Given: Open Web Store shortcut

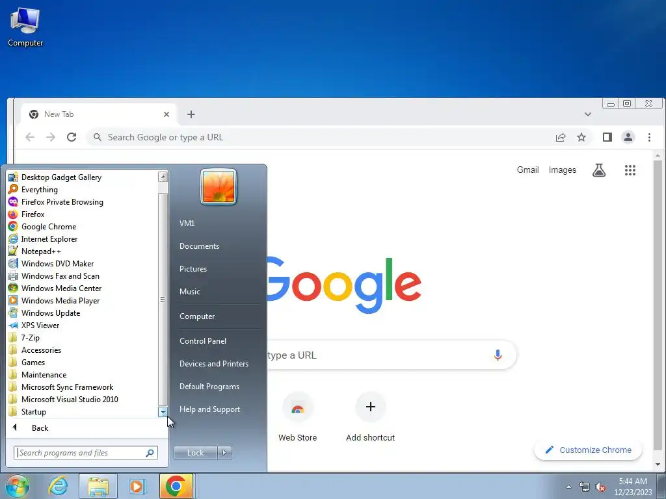Looking at the screenshot, I should (x=297, y=417).
